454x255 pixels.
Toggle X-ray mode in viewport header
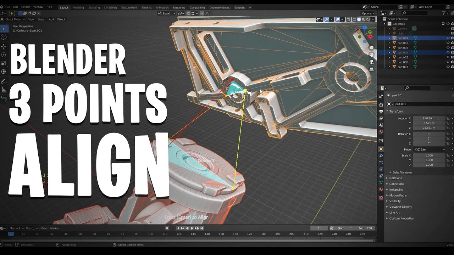pos(349,19)
